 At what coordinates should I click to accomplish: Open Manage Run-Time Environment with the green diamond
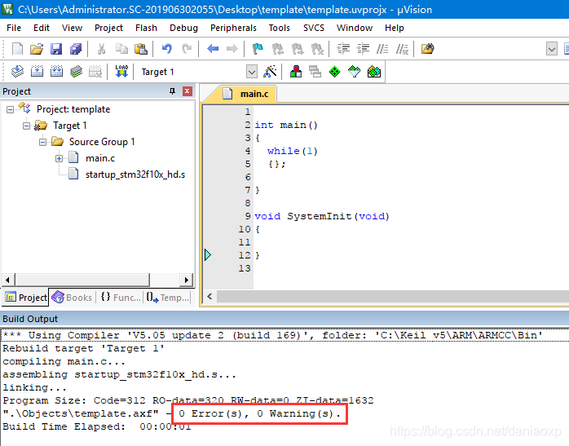[334, 72]
